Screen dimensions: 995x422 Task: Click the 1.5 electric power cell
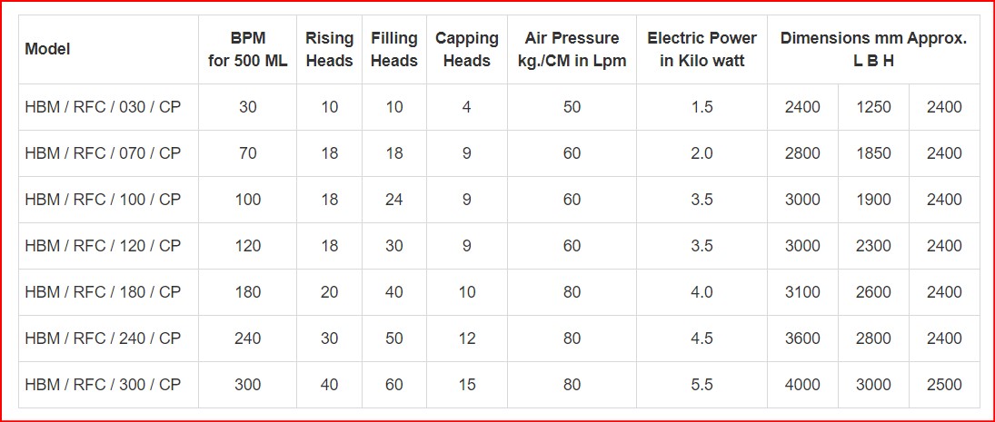tap(701, 107)
